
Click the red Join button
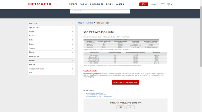[x=144, y=4]
